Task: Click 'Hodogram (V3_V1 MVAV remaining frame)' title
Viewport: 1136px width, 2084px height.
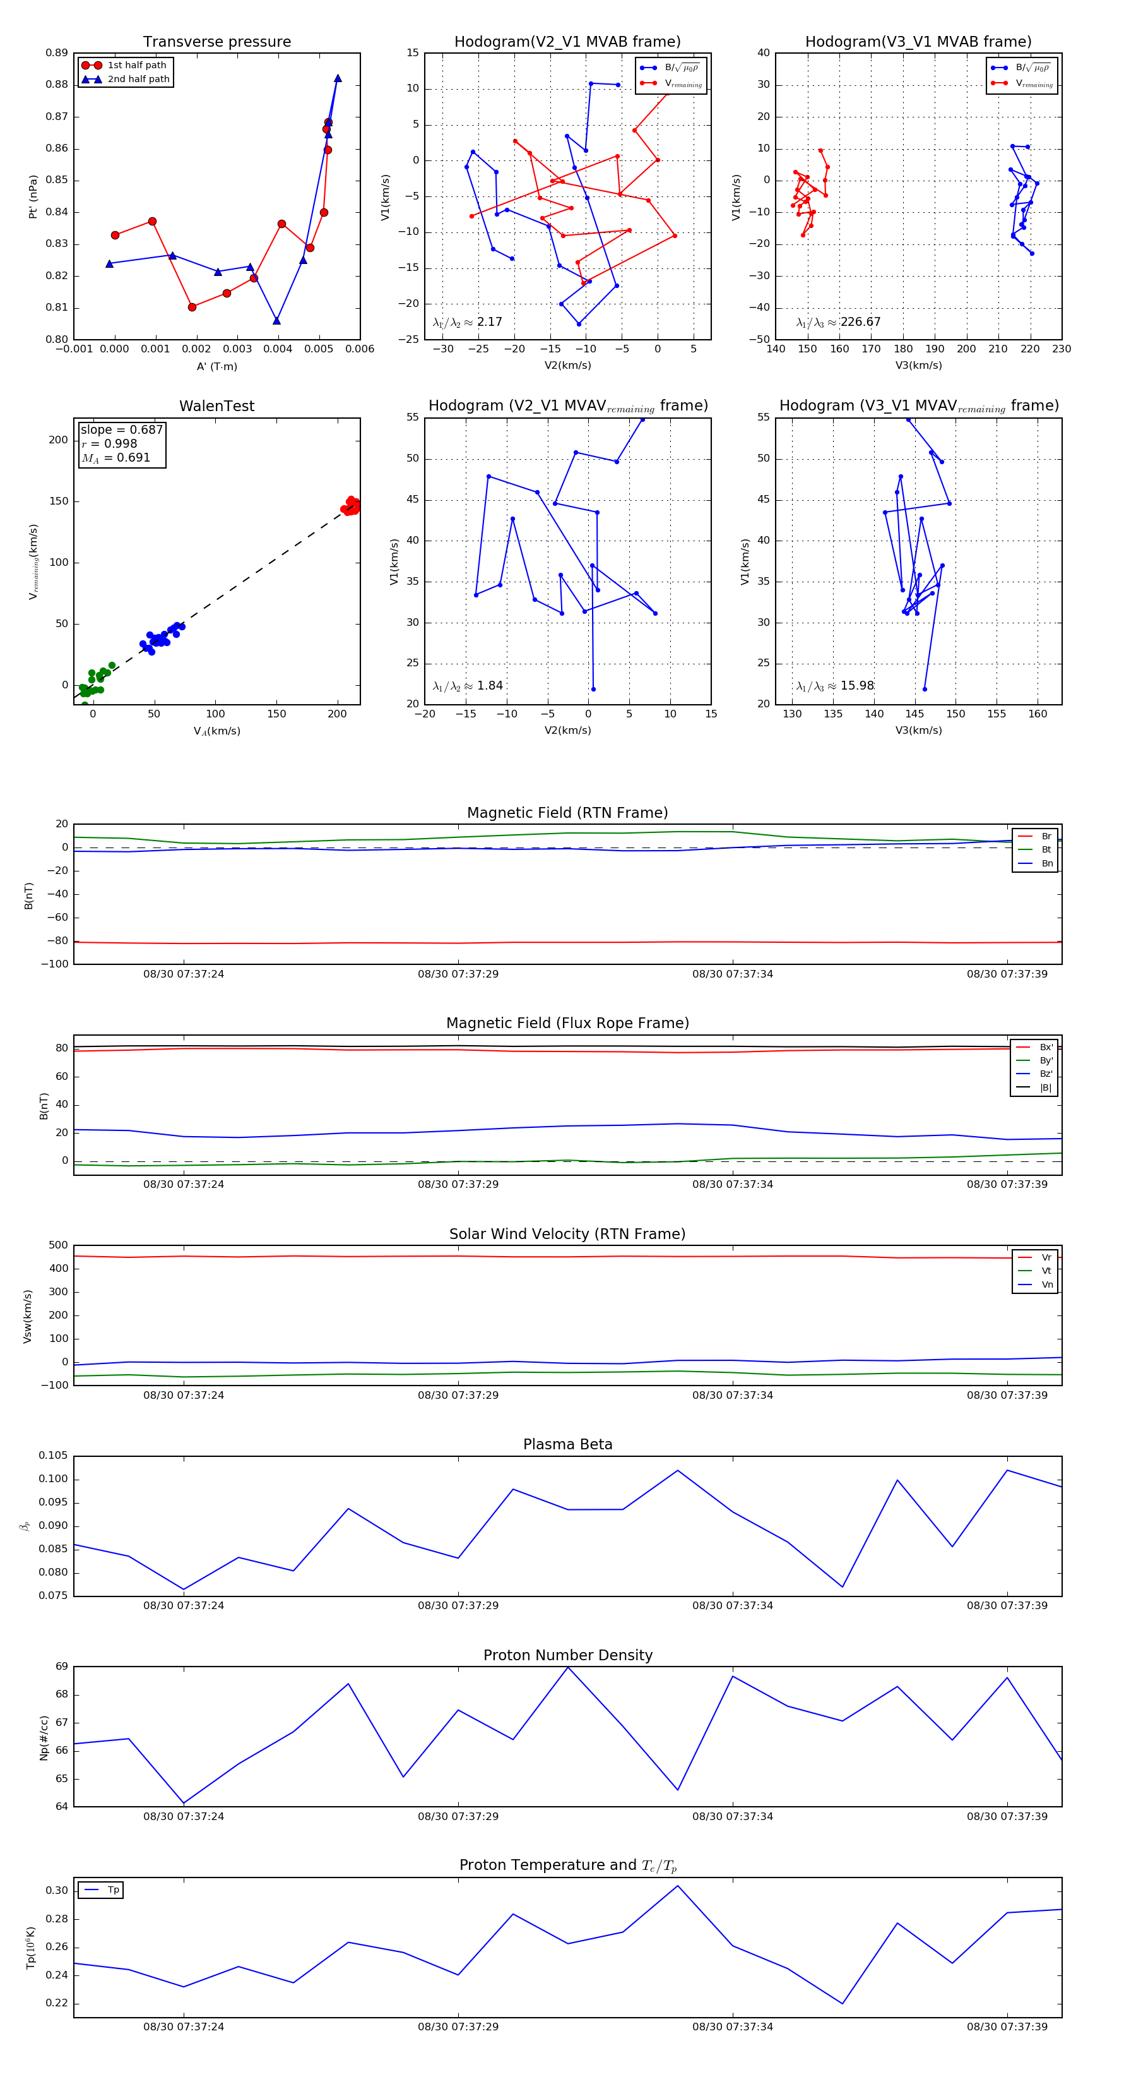Action: pos(918,406)
